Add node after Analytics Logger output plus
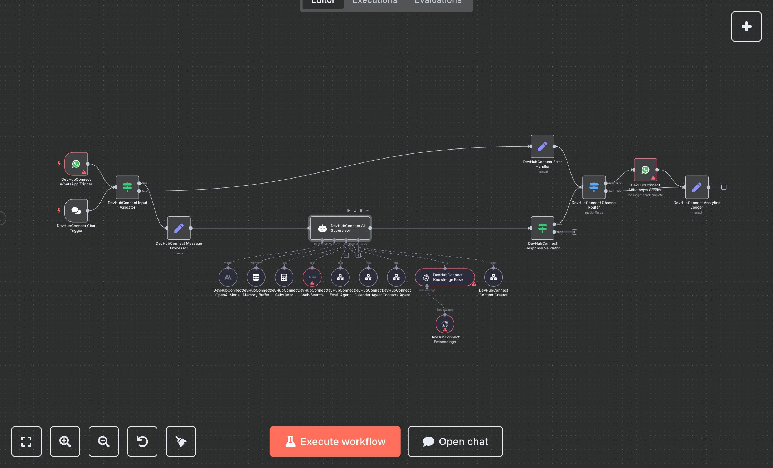The width and height of the screenshot is (773, 468). [x=724, y=187]
